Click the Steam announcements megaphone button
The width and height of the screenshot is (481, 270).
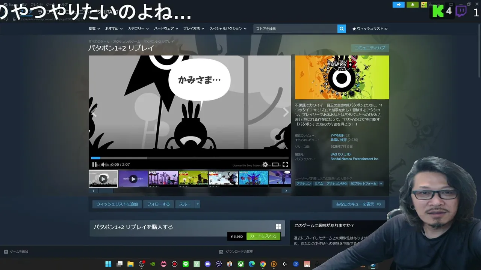[399, 5]
